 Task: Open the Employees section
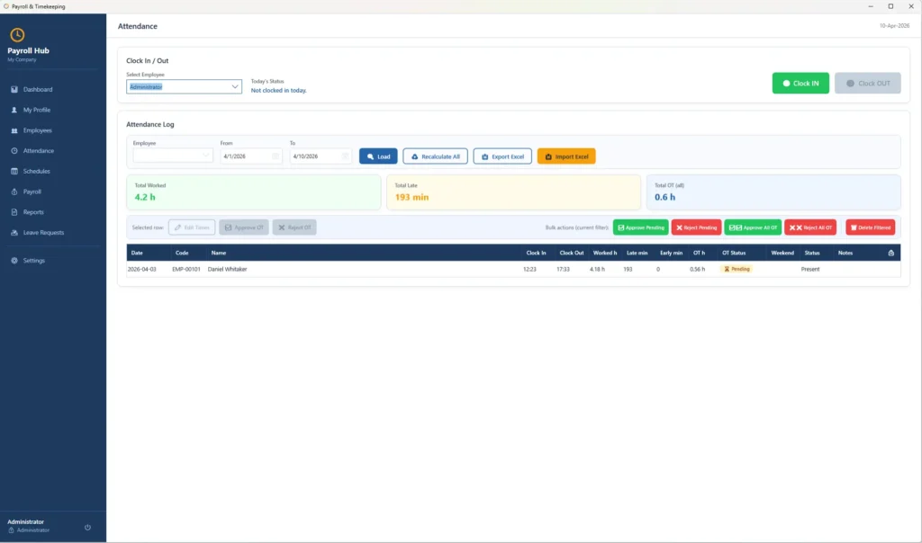pos(38,129)
